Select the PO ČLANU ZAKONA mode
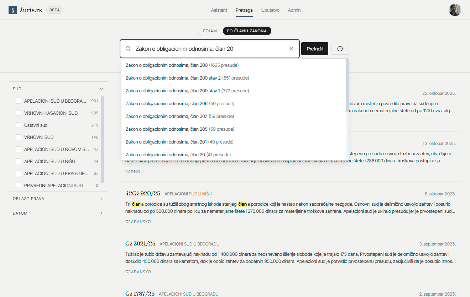This screenshot has height=297, width=470. [247, 31]
